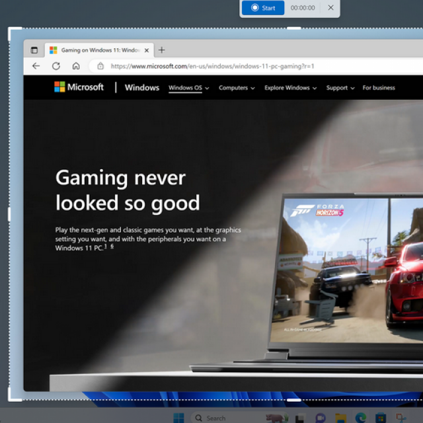Viewport: 423px width, 423px height.
Task: Open footnote 6 link
Action: point(112,247)
